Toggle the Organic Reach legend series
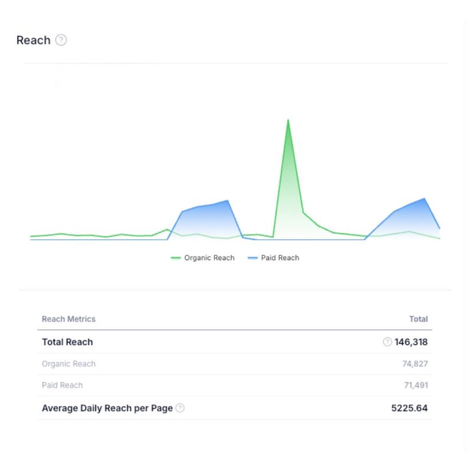The width and height of the screenshot is (472, 472). [x=203, y=258]
